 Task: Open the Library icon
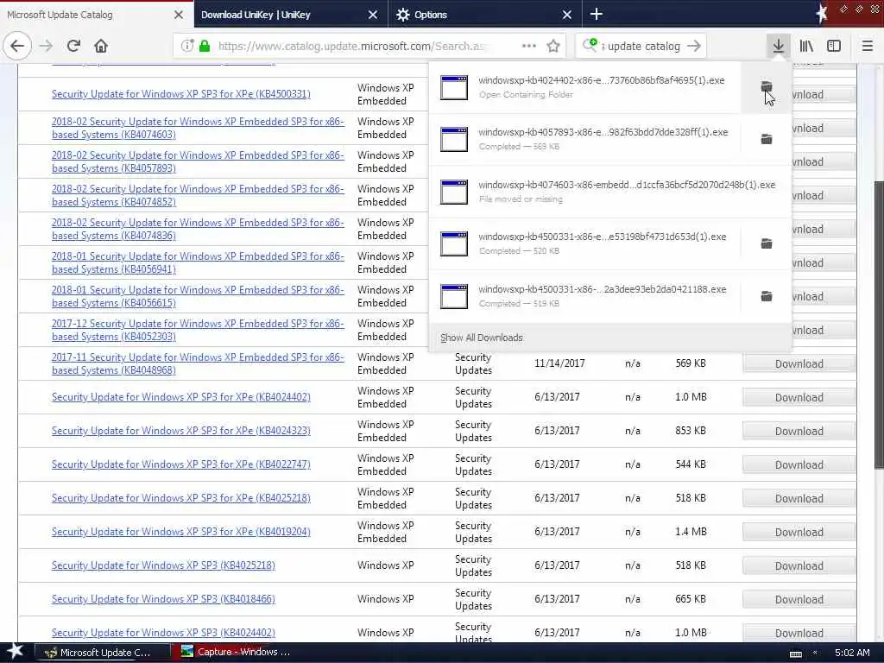click(x=806, y=47)
